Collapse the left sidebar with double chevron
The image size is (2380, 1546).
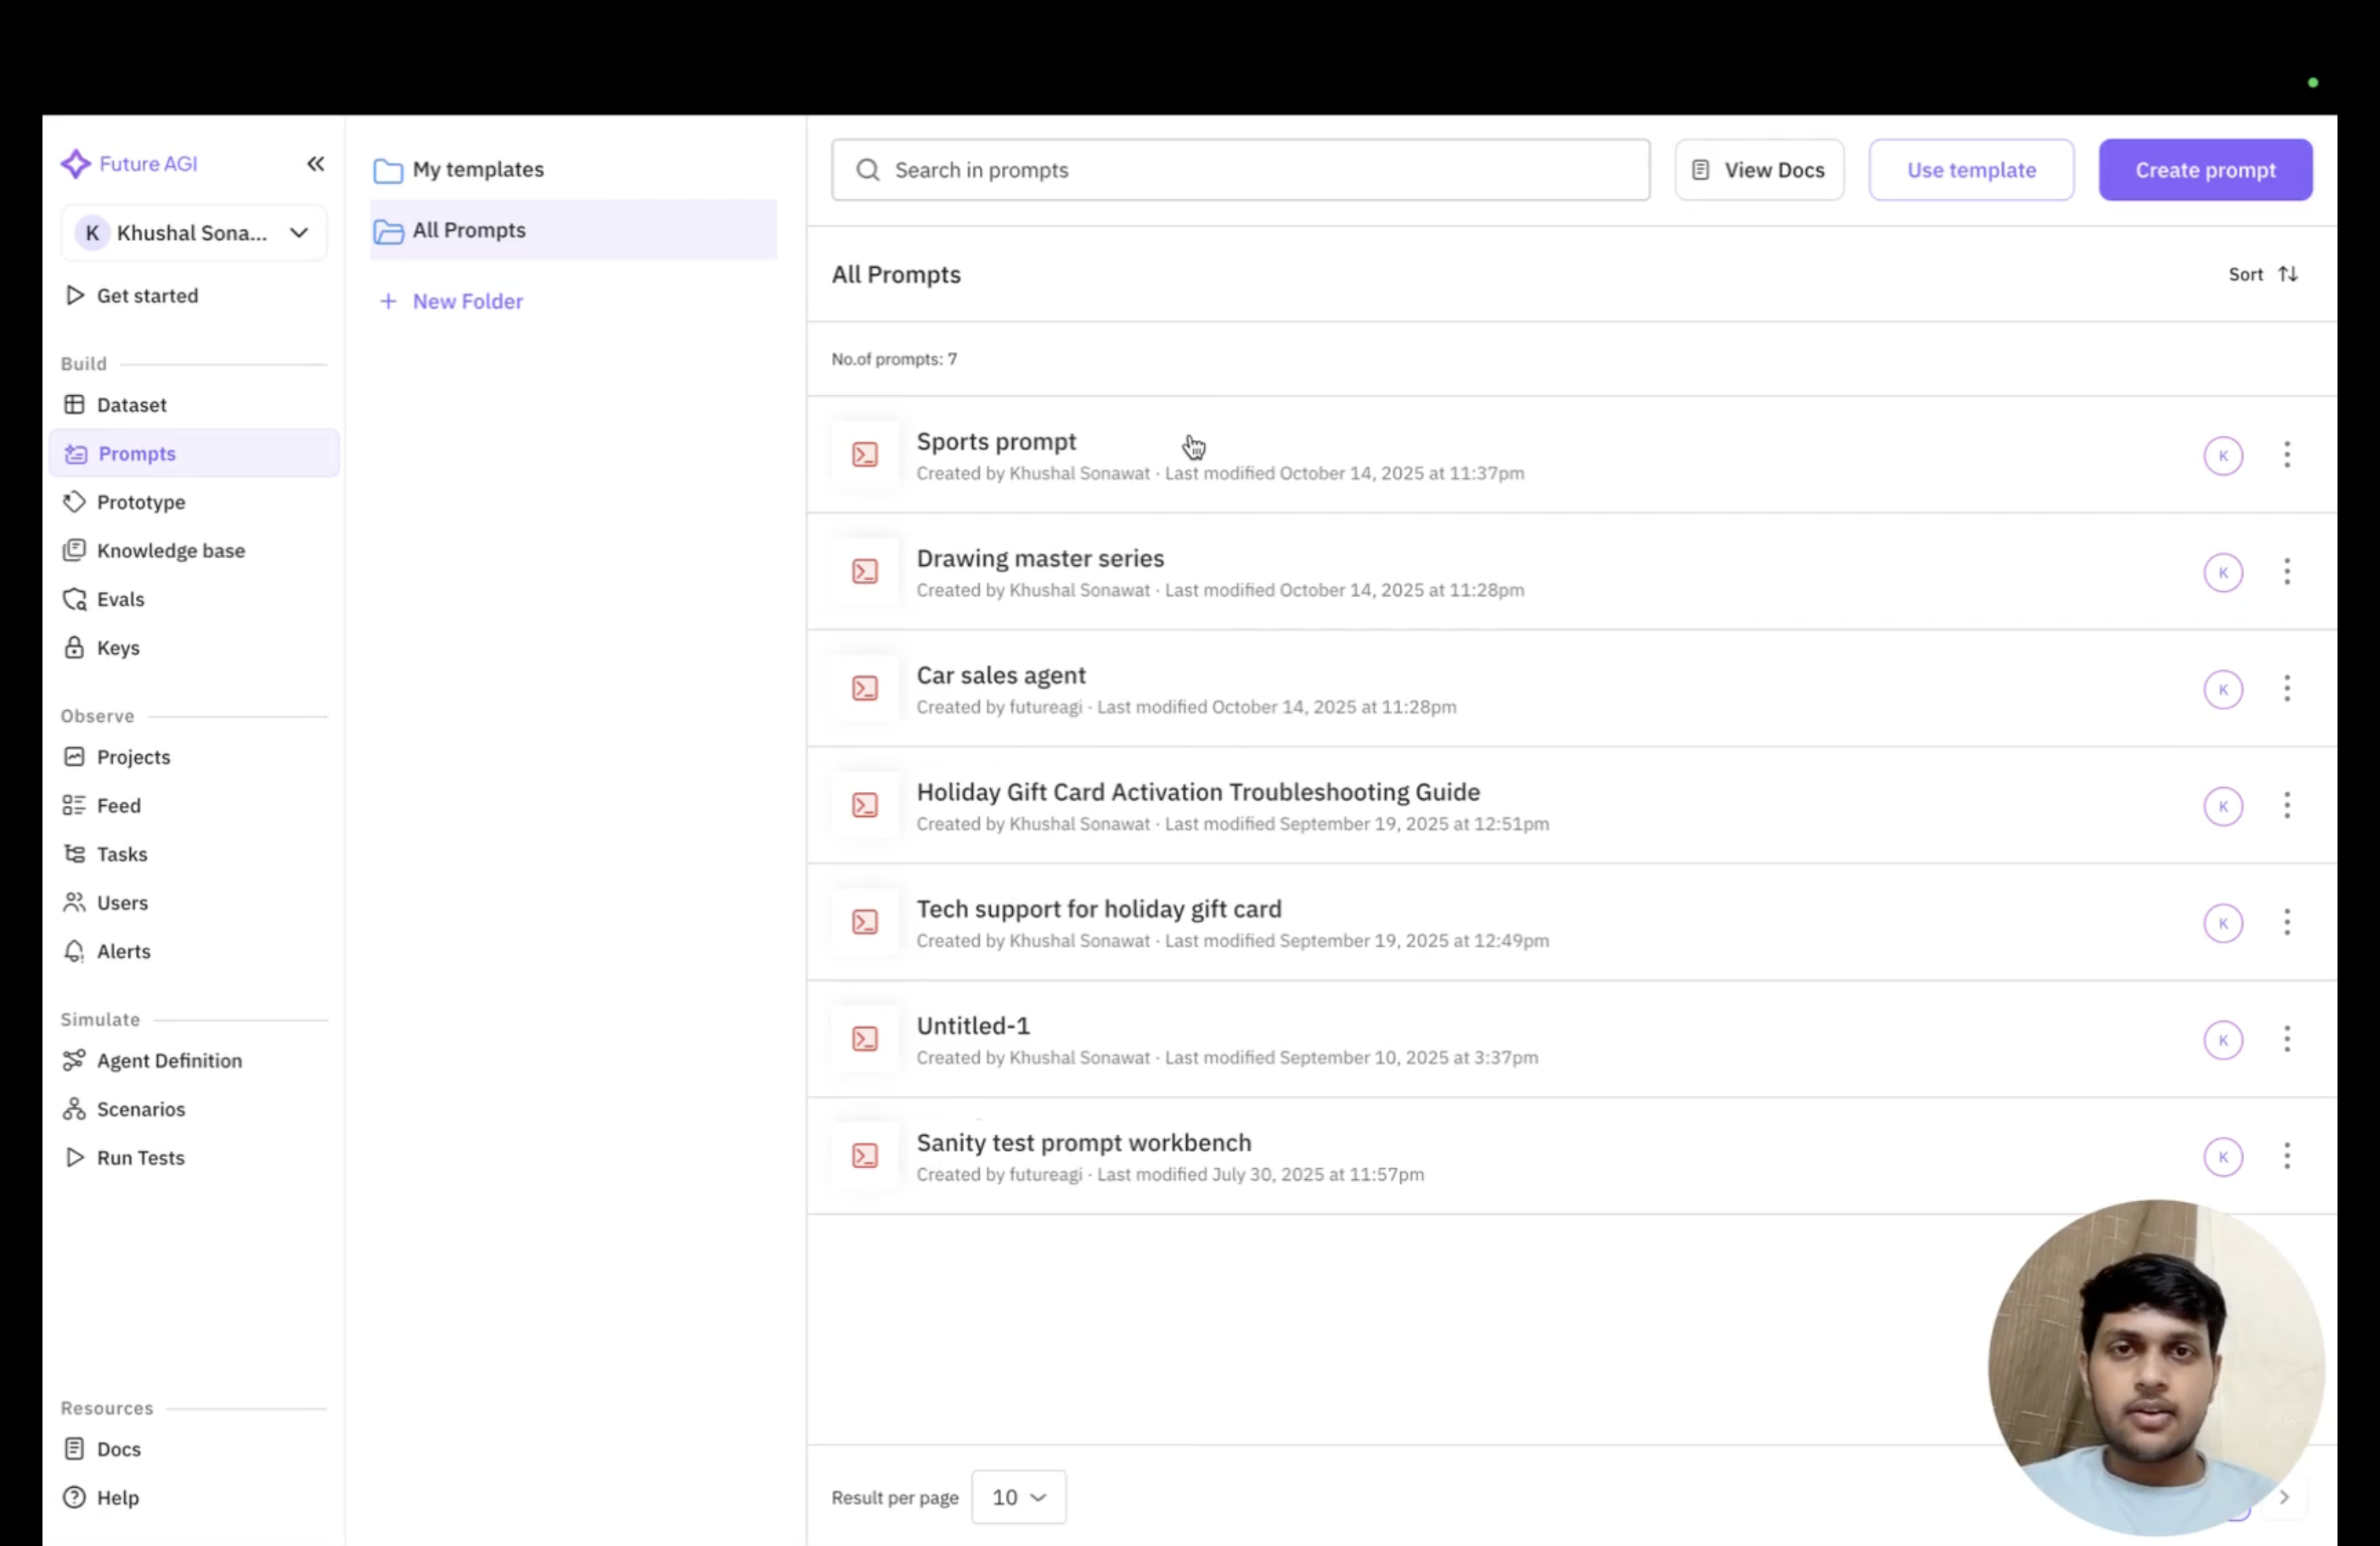tap(315, 164)
